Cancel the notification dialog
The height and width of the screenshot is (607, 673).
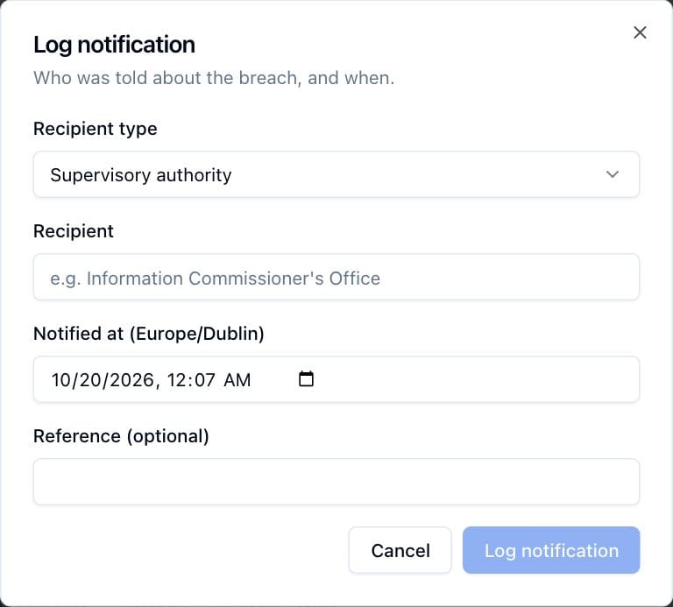(400, 550)
